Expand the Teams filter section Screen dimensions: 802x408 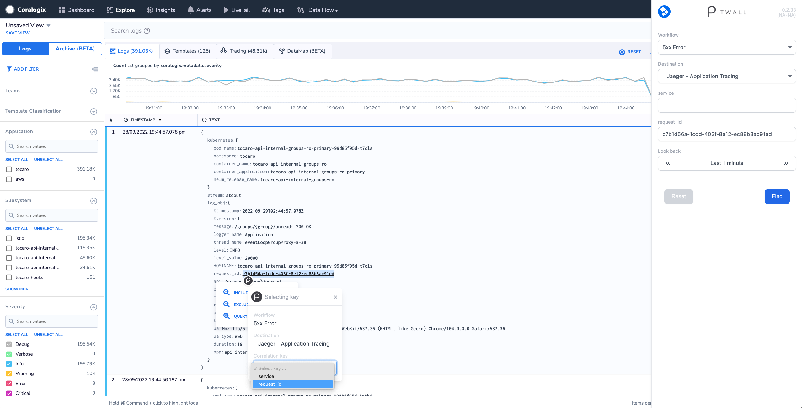(94, 91)
